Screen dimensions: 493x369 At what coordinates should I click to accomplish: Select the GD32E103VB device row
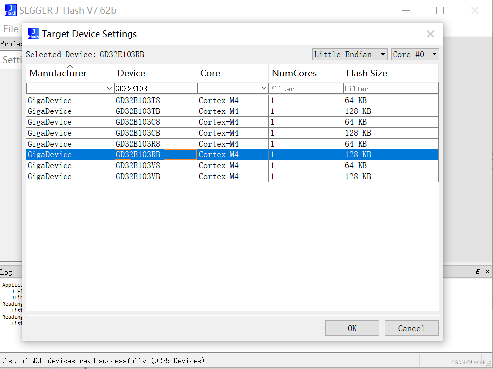click(232, 176)
